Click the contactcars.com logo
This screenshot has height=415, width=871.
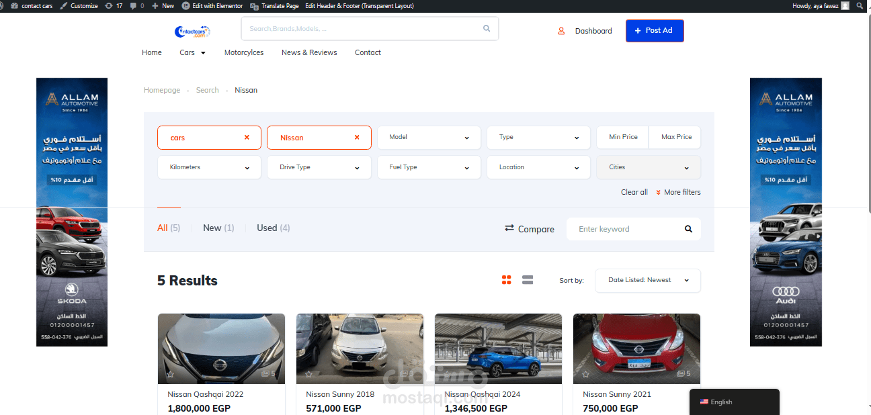pyautogui.click(x=193, y=32)
